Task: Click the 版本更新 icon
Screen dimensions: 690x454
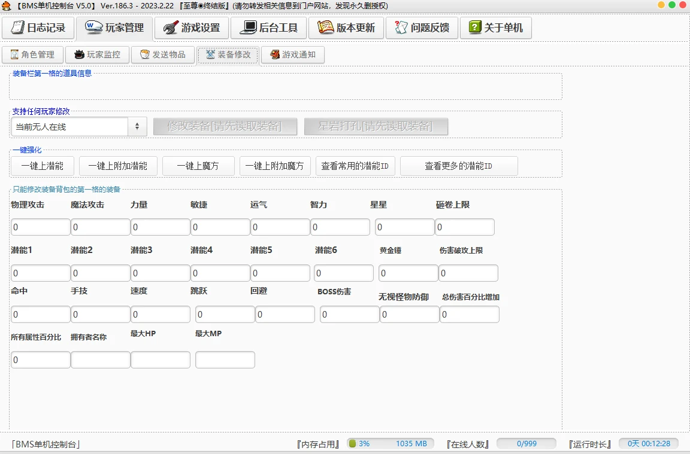Action: [x=325, y=28]
